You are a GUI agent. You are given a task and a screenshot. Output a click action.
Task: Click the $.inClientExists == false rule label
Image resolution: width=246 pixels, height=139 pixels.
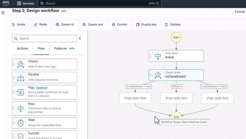coord(214,86)
